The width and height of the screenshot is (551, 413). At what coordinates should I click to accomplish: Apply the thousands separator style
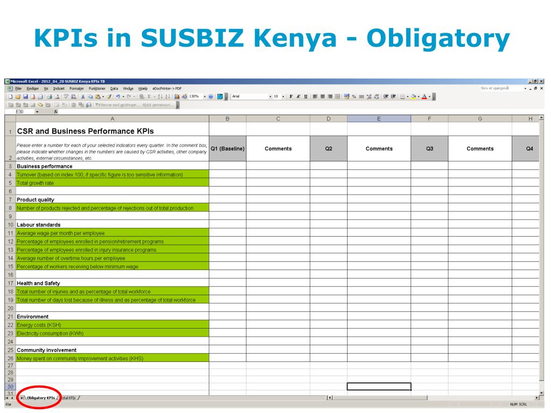coord(361,97)
